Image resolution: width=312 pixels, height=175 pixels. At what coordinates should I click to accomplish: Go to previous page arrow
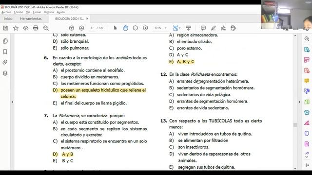pyautogui.click(x=72, y=28)
